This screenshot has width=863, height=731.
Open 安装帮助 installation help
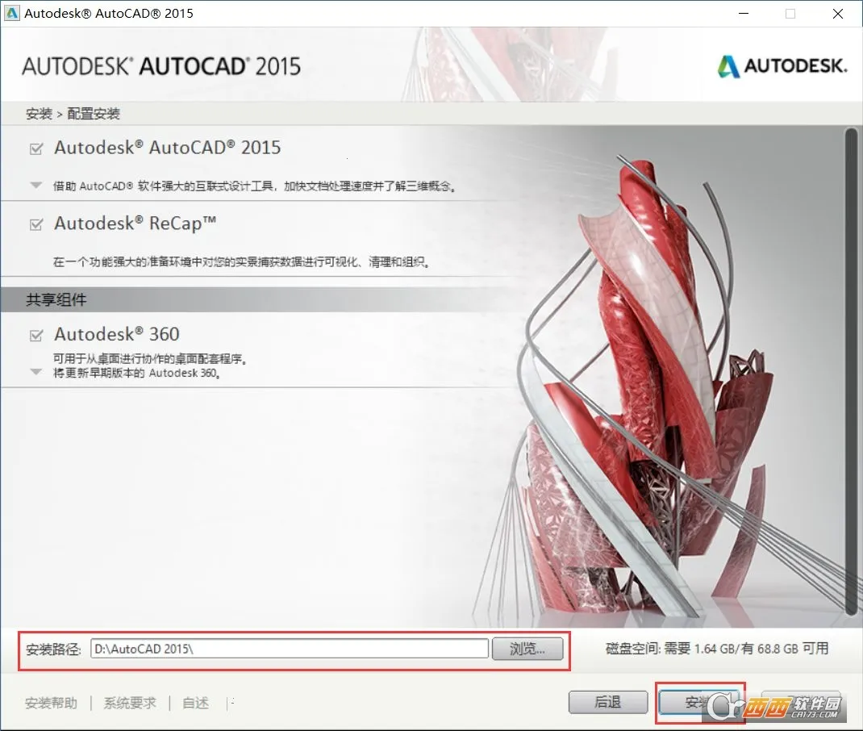[x=51, y=703]
